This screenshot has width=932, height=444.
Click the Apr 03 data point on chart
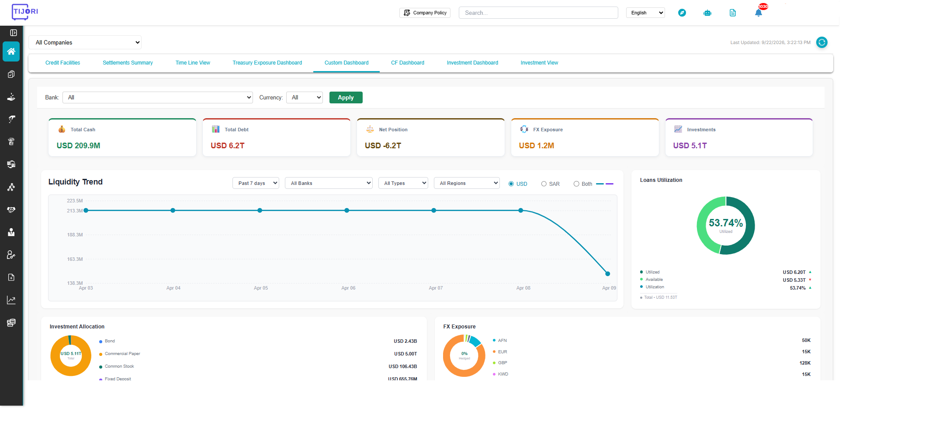(86, 210)
